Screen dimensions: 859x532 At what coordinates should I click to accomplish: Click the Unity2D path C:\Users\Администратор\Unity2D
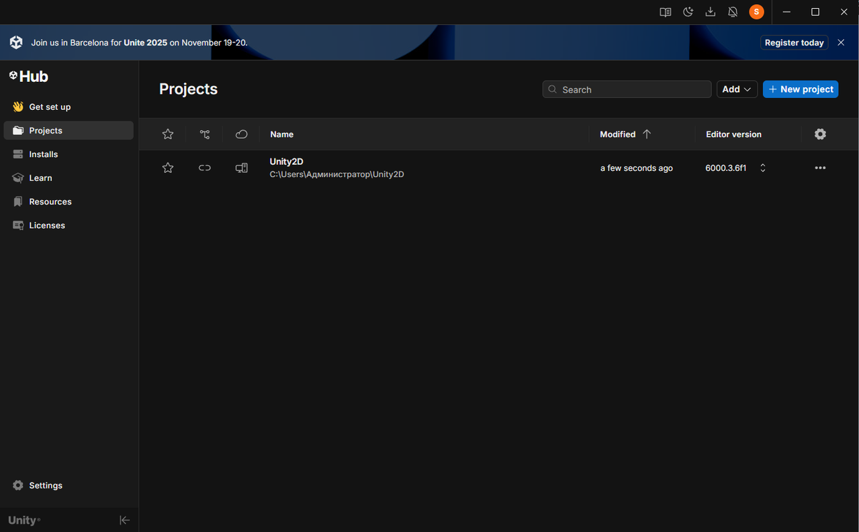point(336,174)
